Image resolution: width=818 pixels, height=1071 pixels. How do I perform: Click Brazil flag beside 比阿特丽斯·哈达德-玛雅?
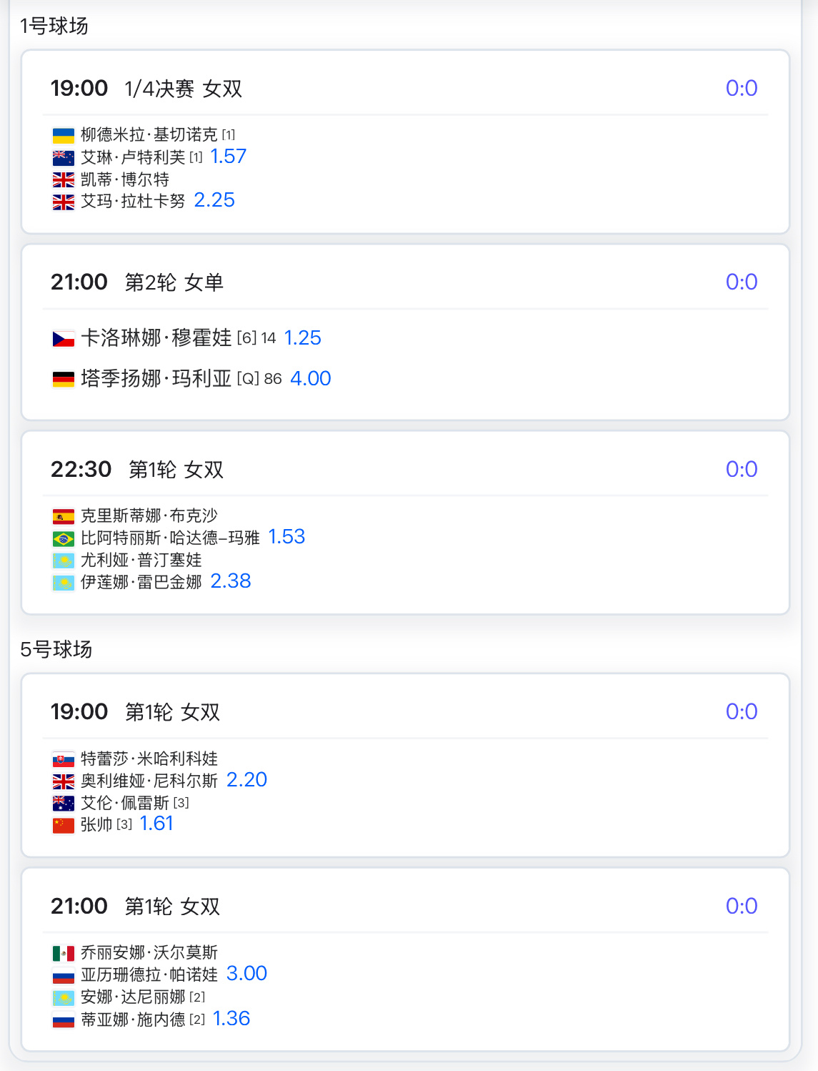64,538
